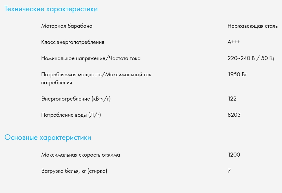Image resolution: width=282 pixels, height=193 pixels.
Task: Click the 'Потребляемая мощность' label text
Action: click(x=72, y=75)
